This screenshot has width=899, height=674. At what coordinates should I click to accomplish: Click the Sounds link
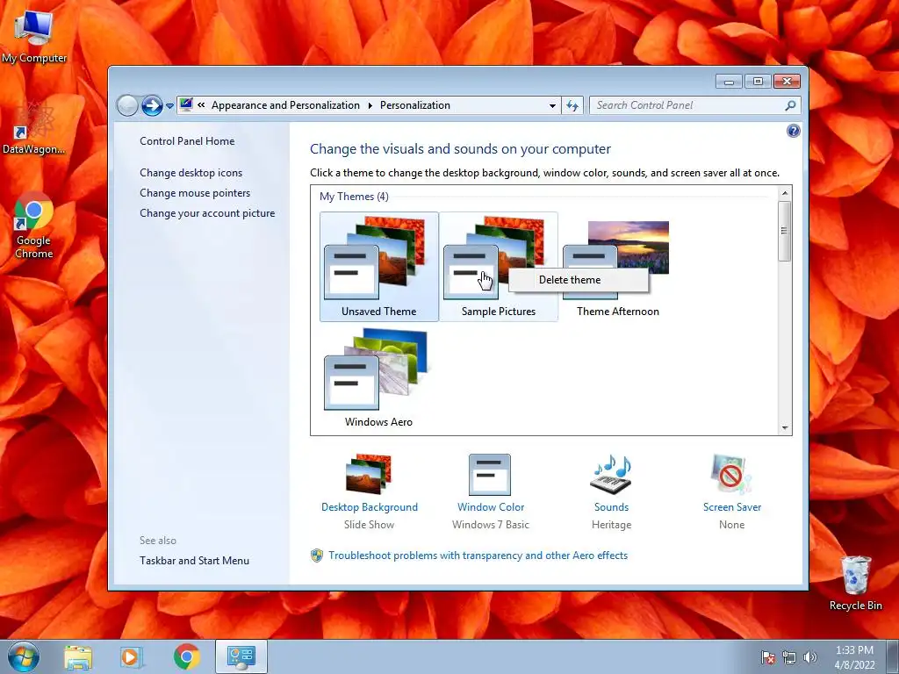click(x=611, y=507)
